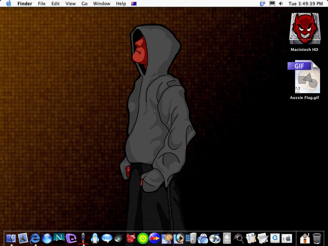Screen dimensions: 328x246
Task: Click the red dog head Dock icon
Action: click(x=131, y=238)
